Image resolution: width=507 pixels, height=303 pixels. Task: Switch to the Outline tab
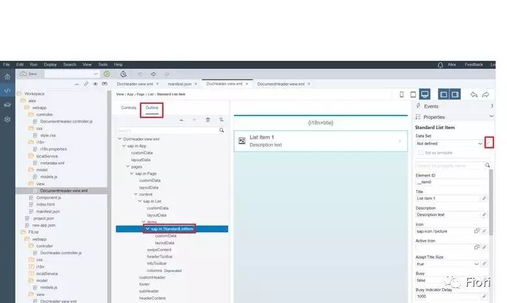tap(152, 108)
